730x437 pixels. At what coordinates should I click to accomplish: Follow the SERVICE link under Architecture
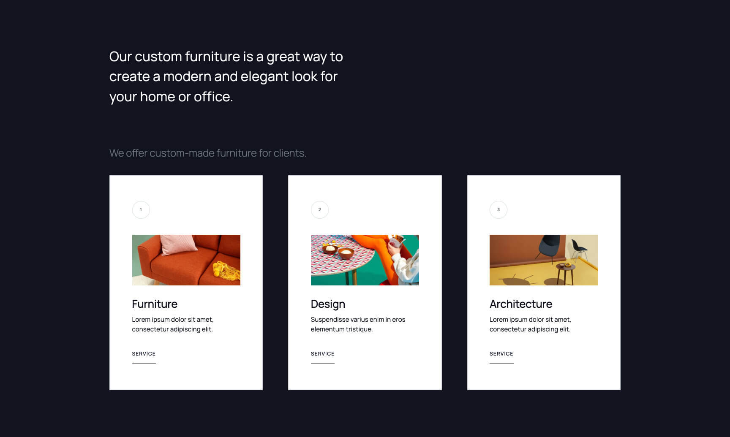501,354
